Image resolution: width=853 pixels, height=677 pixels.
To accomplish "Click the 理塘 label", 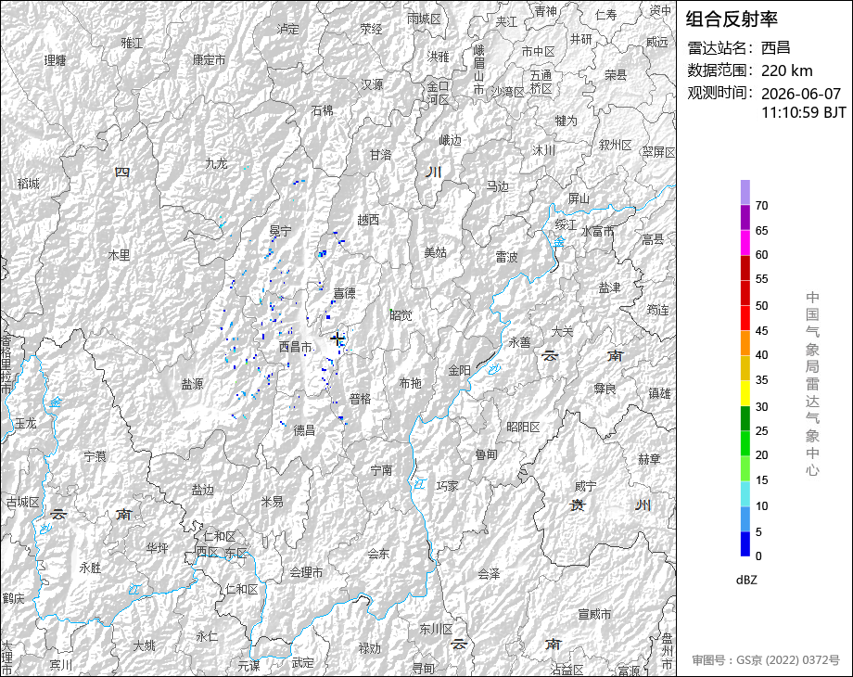I will (x=55, y=60).
